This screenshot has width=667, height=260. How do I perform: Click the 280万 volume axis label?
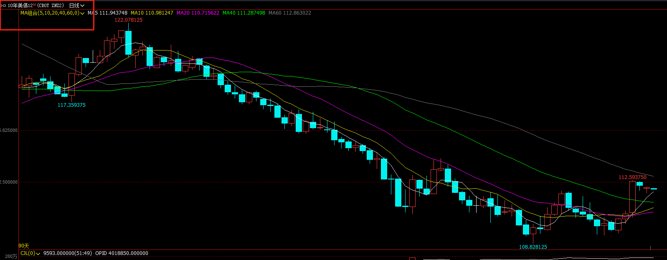(11, 257)
